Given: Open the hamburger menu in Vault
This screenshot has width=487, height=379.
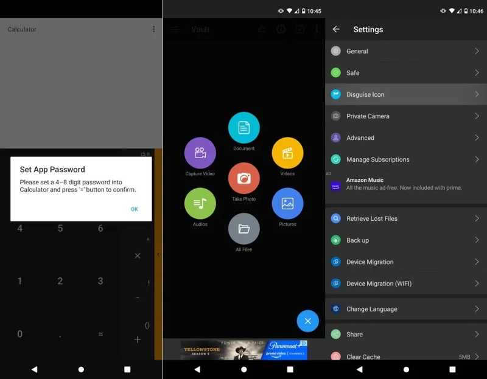Looking at the screenshot, I should point(174,29).
